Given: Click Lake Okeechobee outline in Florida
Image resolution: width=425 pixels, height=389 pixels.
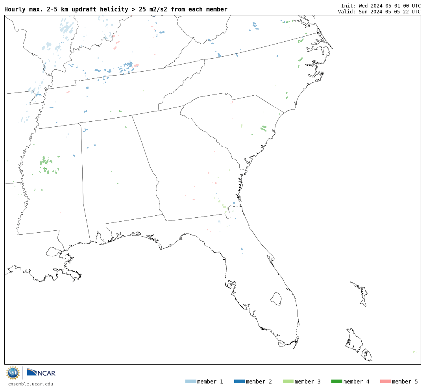Looking at the screenshot, I should (276, 299).
